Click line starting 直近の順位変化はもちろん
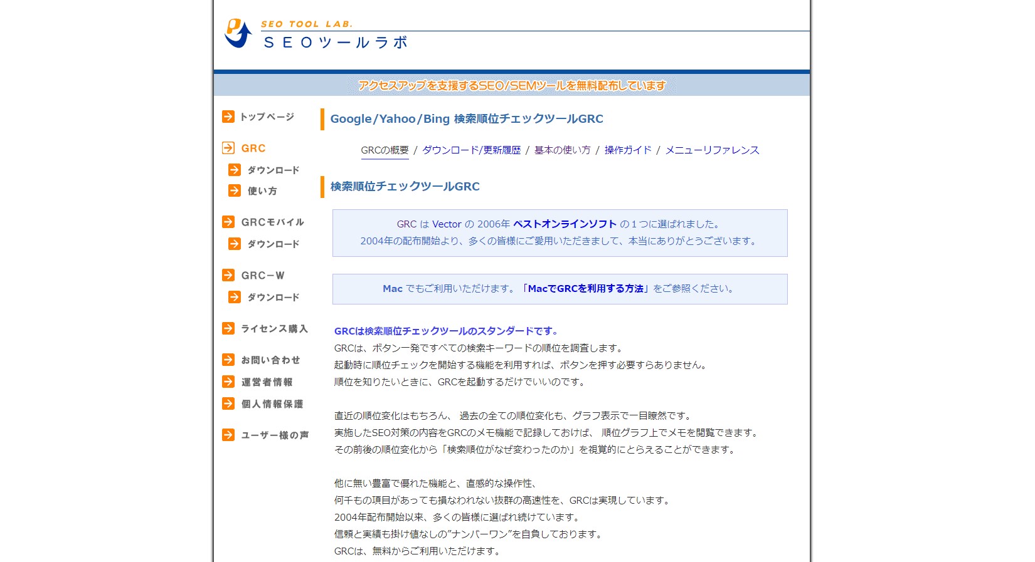Image resolution: width=1035 pixels, height=562 pixels. click(x=514, y=416)
